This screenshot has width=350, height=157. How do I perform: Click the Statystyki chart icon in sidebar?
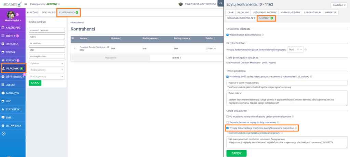click(3, 109)
